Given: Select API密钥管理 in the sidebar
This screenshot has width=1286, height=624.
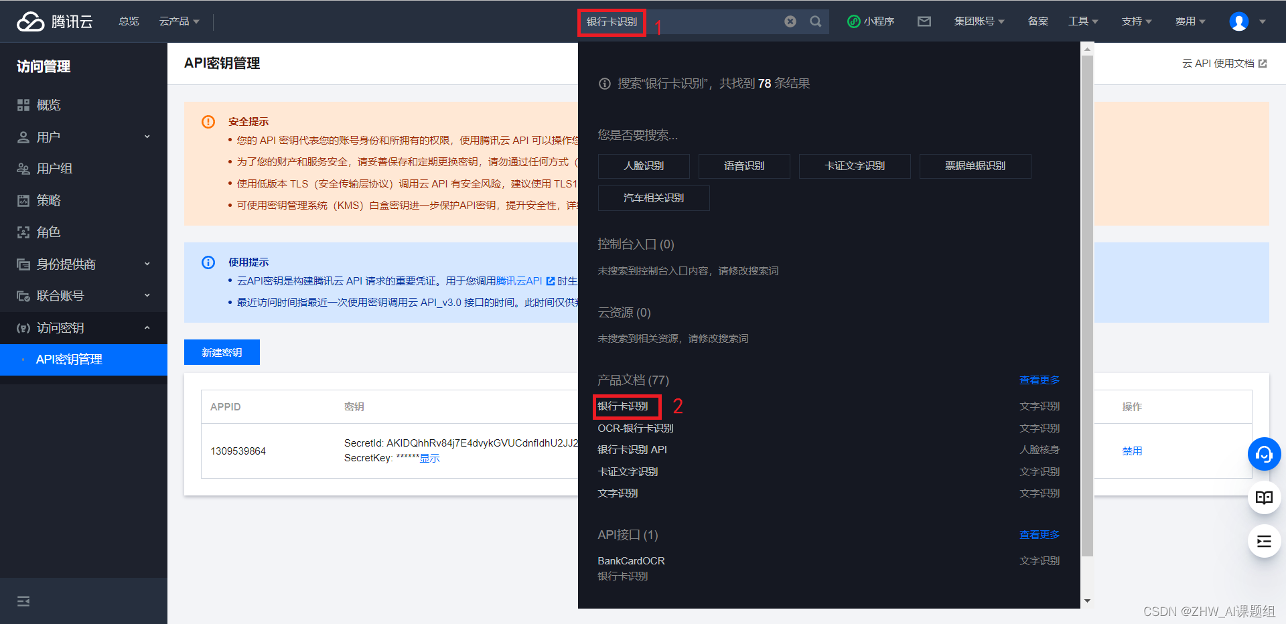Looking at the screenshot, I should point(84,360).
